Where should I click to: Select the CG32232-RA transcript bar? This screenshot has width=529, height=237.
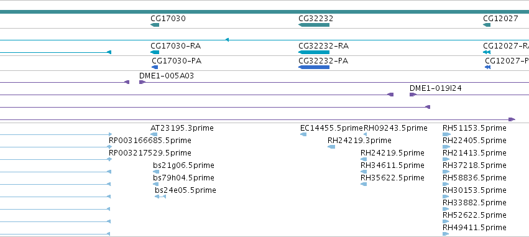coord(314,52)
